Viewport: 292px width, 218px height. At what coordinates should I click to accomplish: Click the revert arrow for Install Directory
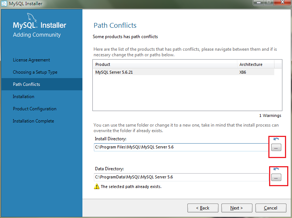pos(276,139)
